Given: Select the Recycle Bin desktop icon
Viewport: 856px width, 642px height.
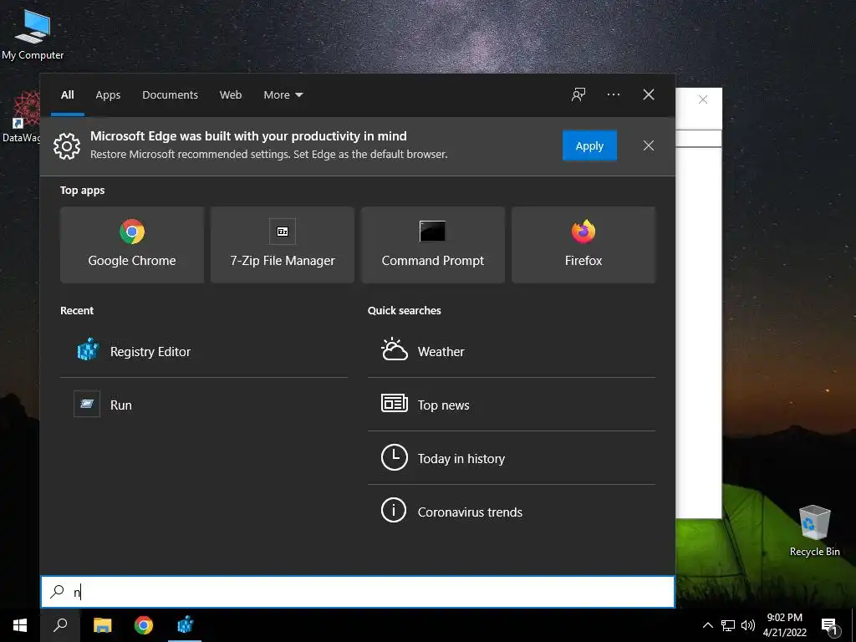Looking at the screenshot, I should (814, 530).
